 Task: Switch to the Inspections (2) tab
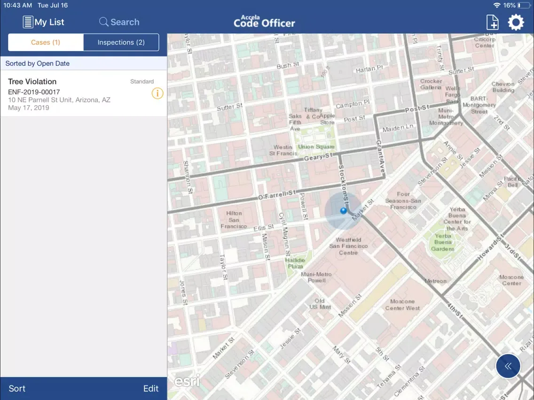coord(121,42)
